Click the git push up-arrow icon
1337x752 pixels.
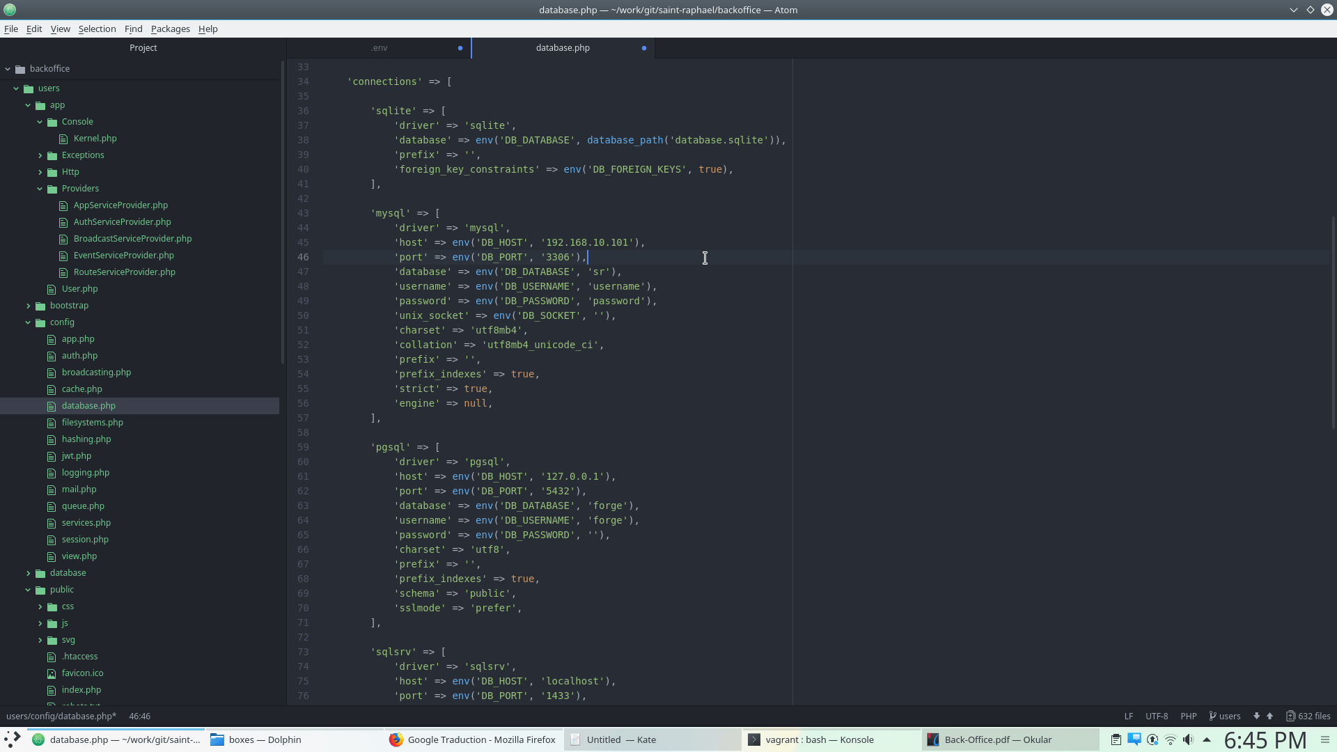point(1269,716)
